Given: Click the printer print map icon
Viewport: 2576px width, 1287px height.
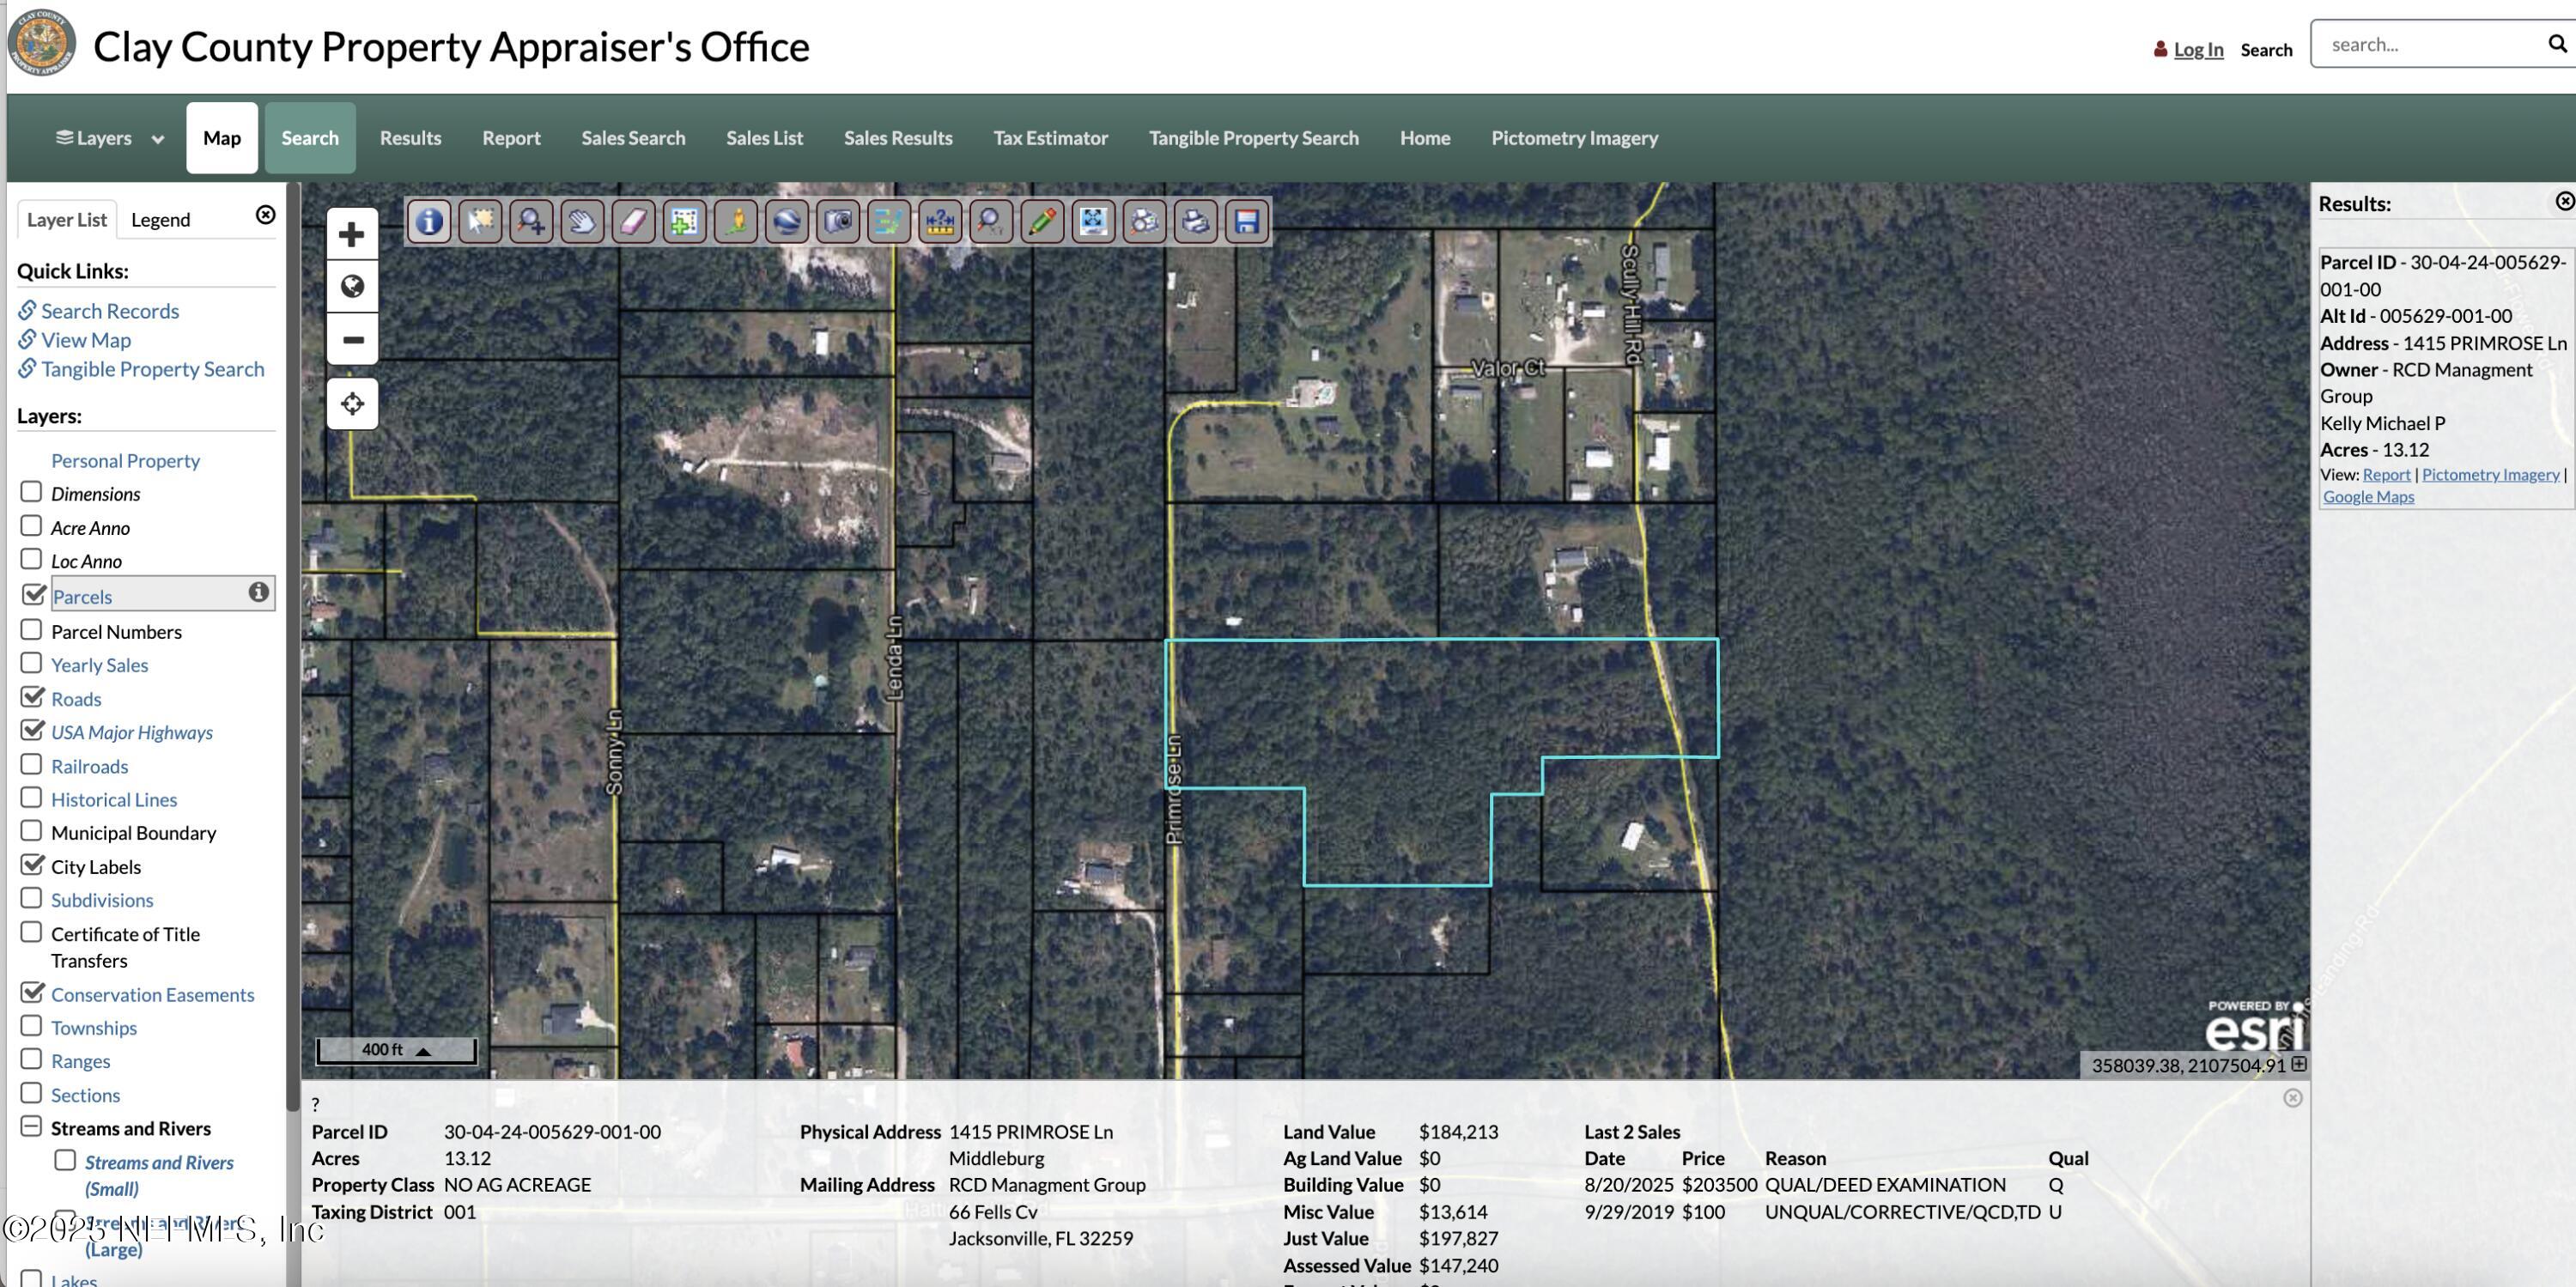Looking at the screenshot, I should (x=1195, y=221).
